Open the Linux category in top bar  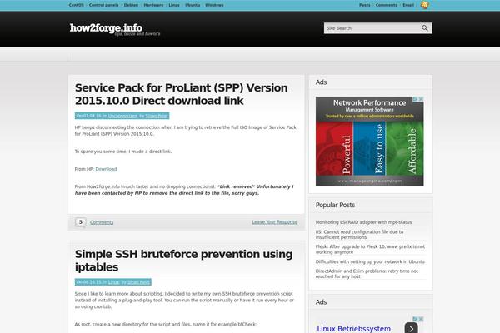point(174,5)
